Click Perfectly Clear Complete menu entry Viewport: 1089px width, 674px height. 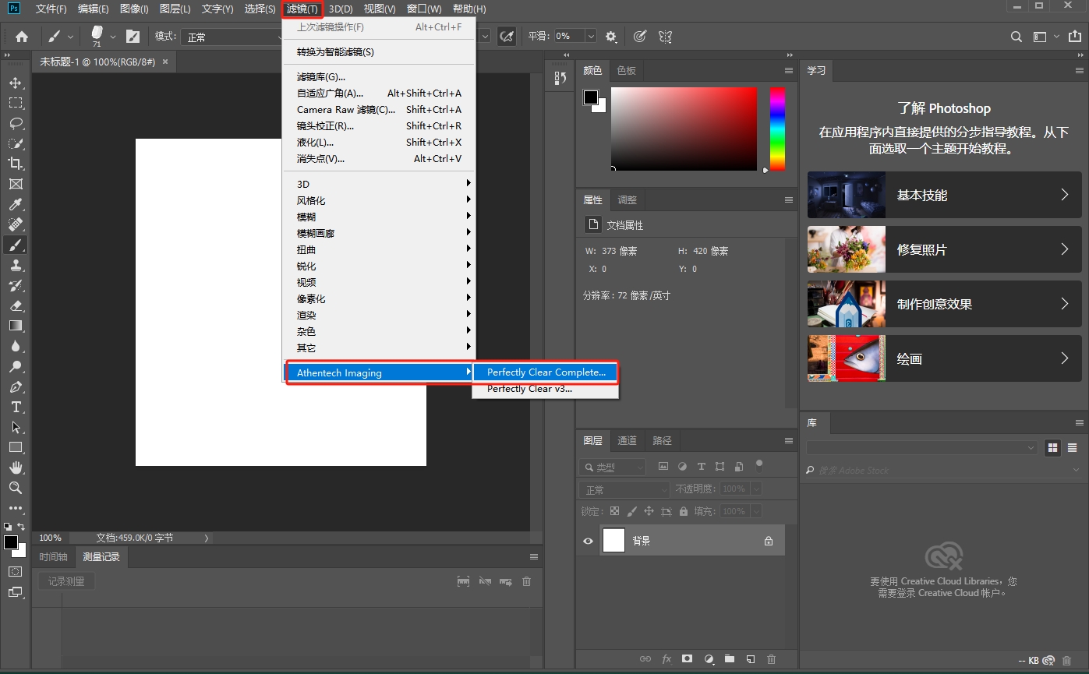pos(546,372)
